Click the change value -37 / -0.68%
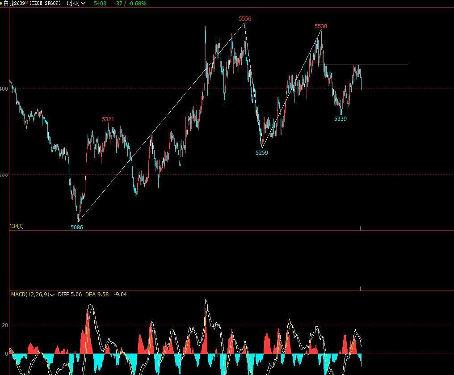Image resolution: width=454 pixels, height=375 pixels. click(130, 4)
